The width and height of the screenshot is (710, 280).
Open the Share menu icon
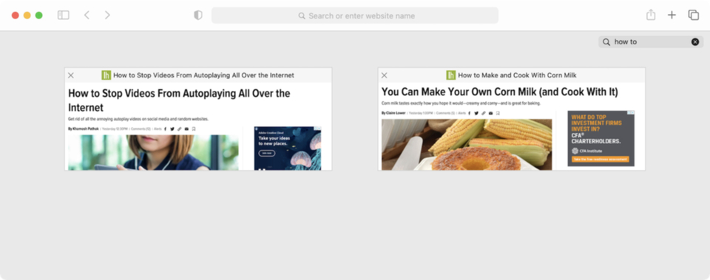click(x=651, y=15)
